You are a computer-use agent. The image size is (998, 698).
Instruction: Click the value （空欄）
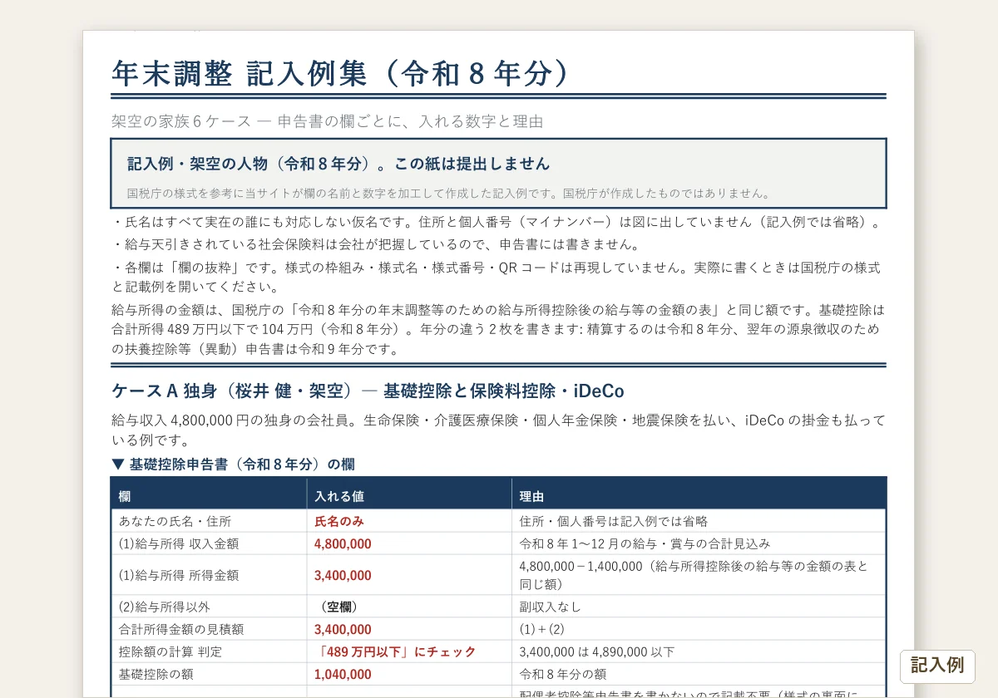point(338,607)
